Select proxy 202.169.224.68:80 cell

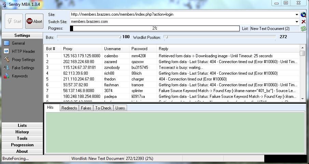79,62
